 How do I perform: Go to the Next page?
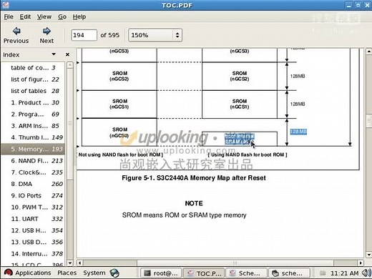click(x=46, y=35)
